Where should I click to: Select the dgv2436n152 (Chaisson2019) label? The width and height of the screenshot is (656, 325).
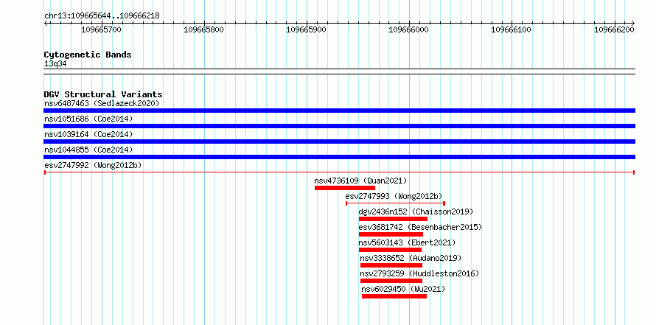tap(416, 212)
